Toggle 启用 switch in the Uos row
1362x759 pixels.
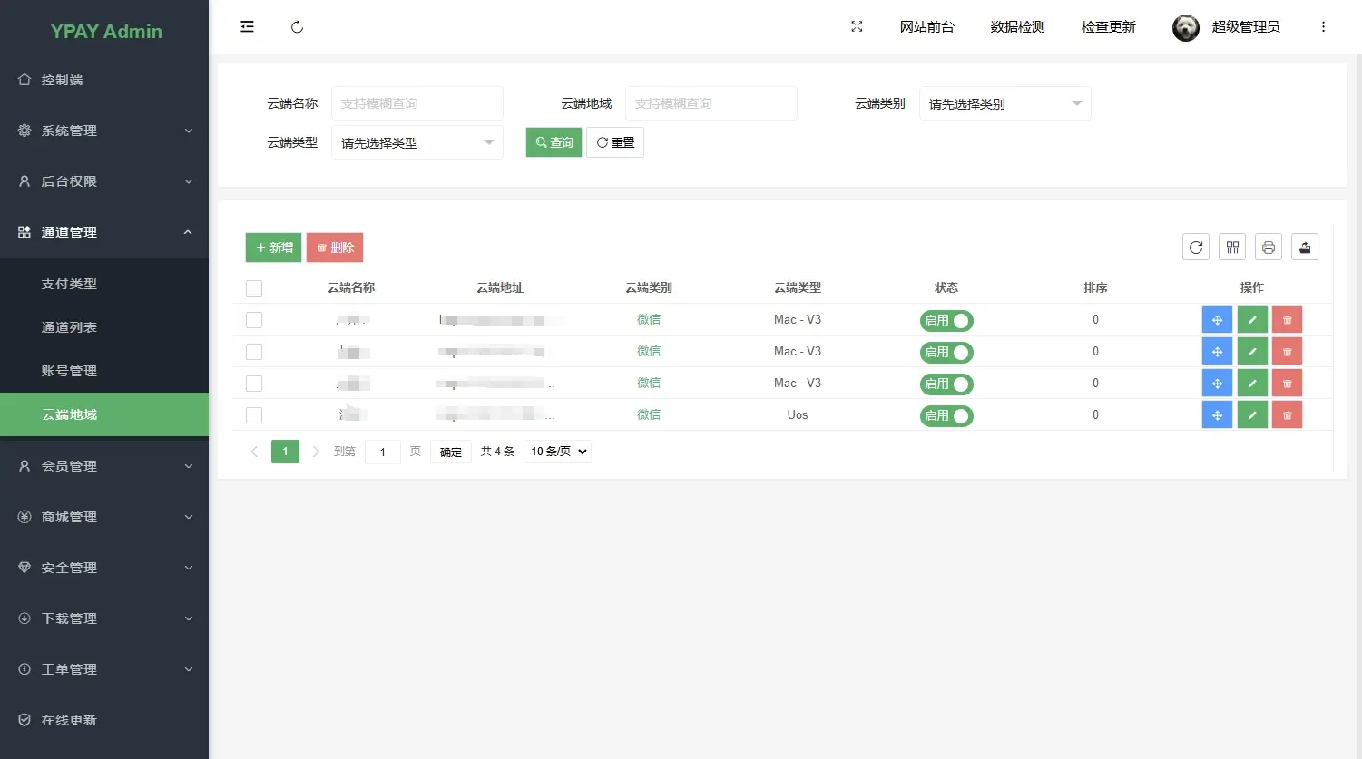pyautogui.click(x=946, y=415)
